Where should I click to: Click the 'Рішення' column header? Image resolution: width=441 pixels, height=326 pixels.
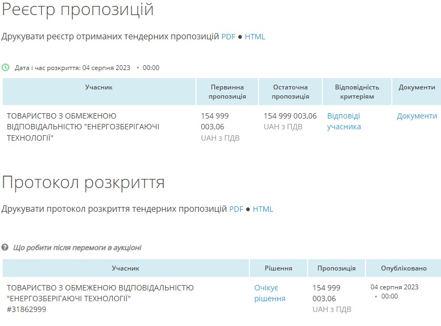(x=279, y=268)
